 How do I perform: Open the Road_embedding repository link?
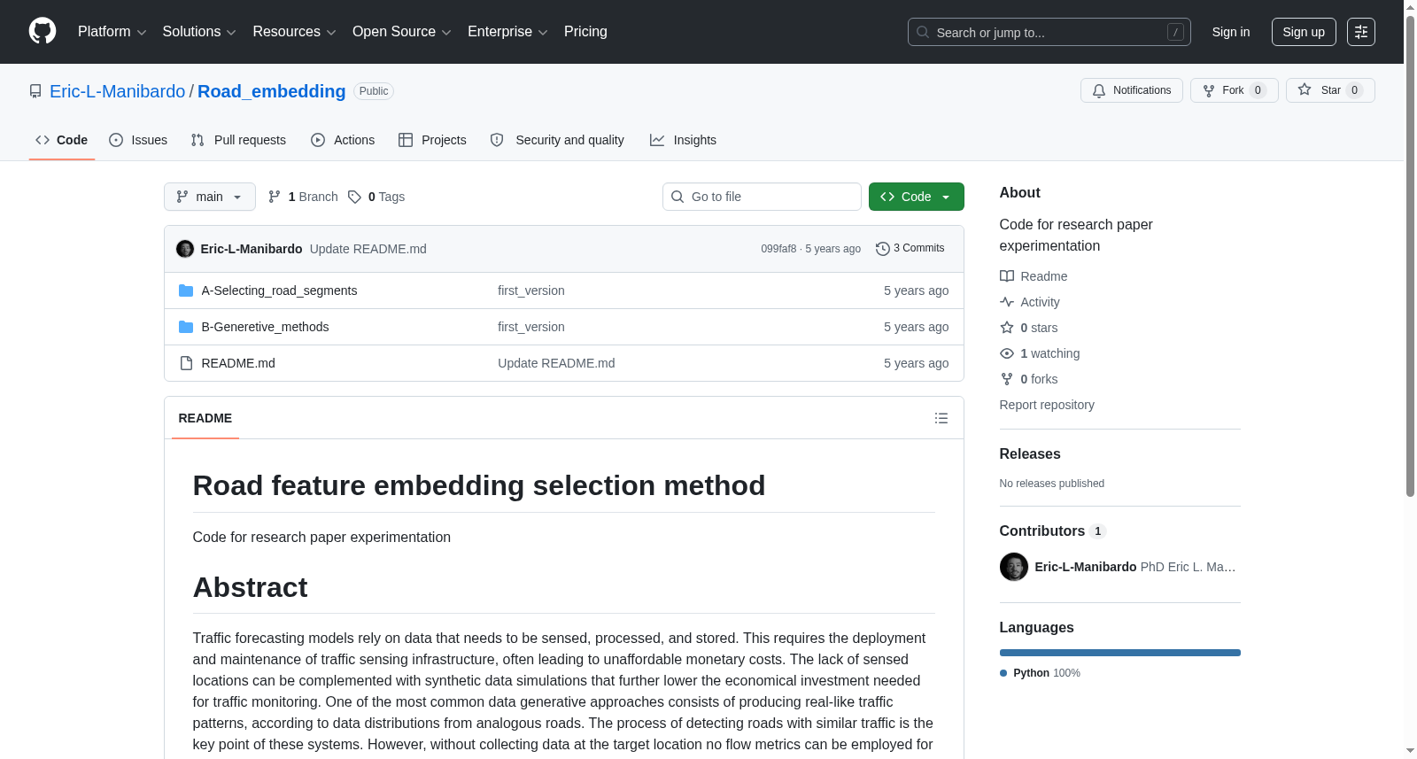pyautogui.click(x=272, y=91)
